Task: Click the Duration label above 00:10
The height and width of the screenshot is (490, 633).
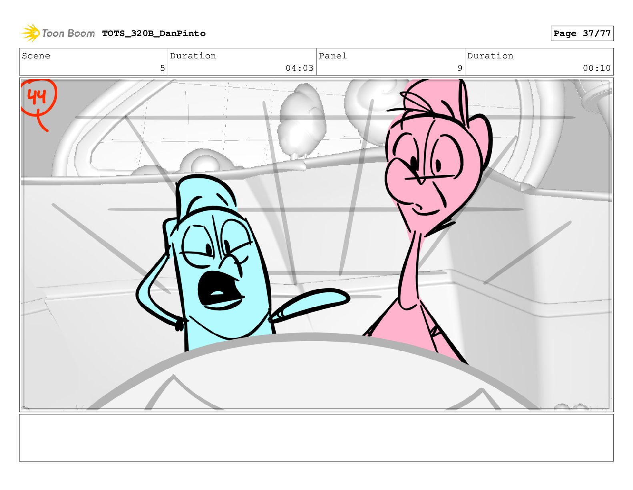Action: pos(490,56)
